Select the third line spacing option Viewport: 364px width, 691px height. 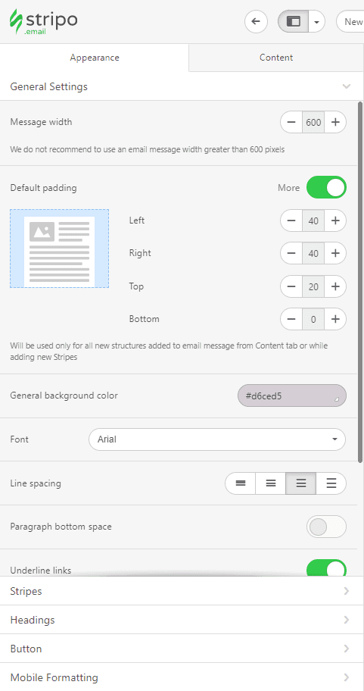pos(301,483)
